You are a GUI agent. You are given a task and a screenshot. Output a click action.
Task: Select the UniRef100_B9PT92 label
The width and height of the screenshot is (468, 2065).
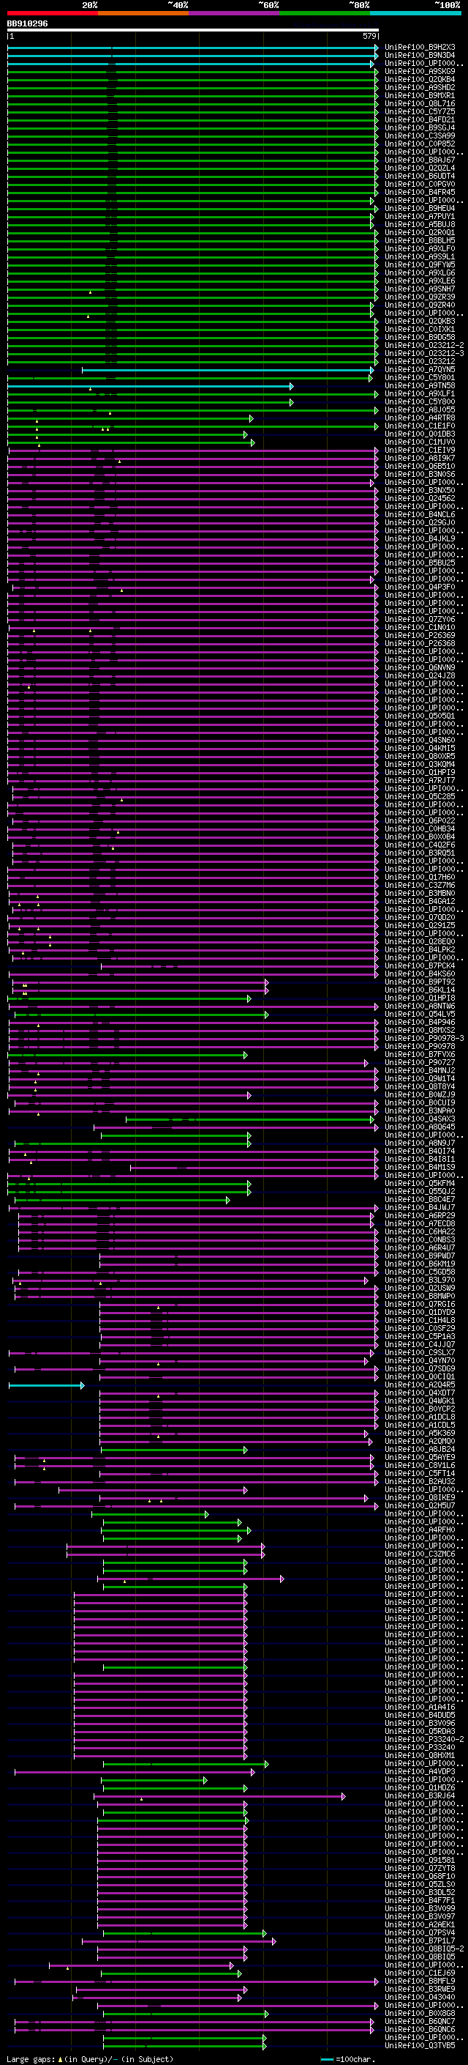[x=420, y=982]
